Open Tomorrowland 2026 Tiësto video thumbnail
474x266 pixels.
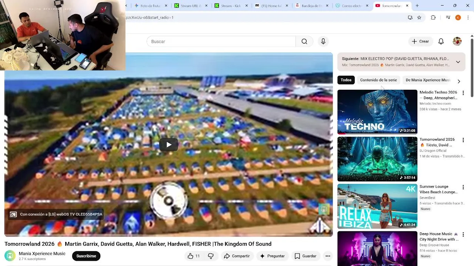(377, 159)
